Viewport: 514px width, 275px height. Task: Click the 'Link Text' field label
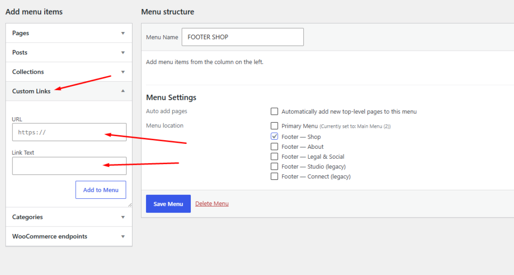point(23,152)
